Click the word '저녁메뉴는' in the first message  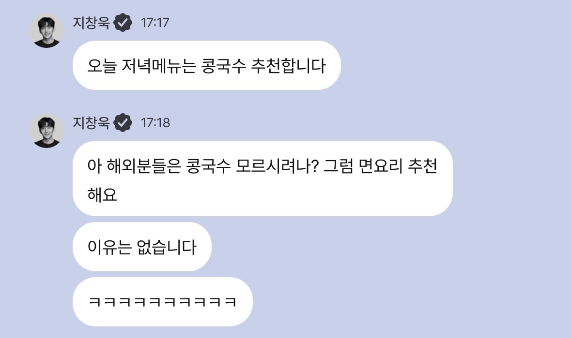pyautogui.click(x=158, y=66)
